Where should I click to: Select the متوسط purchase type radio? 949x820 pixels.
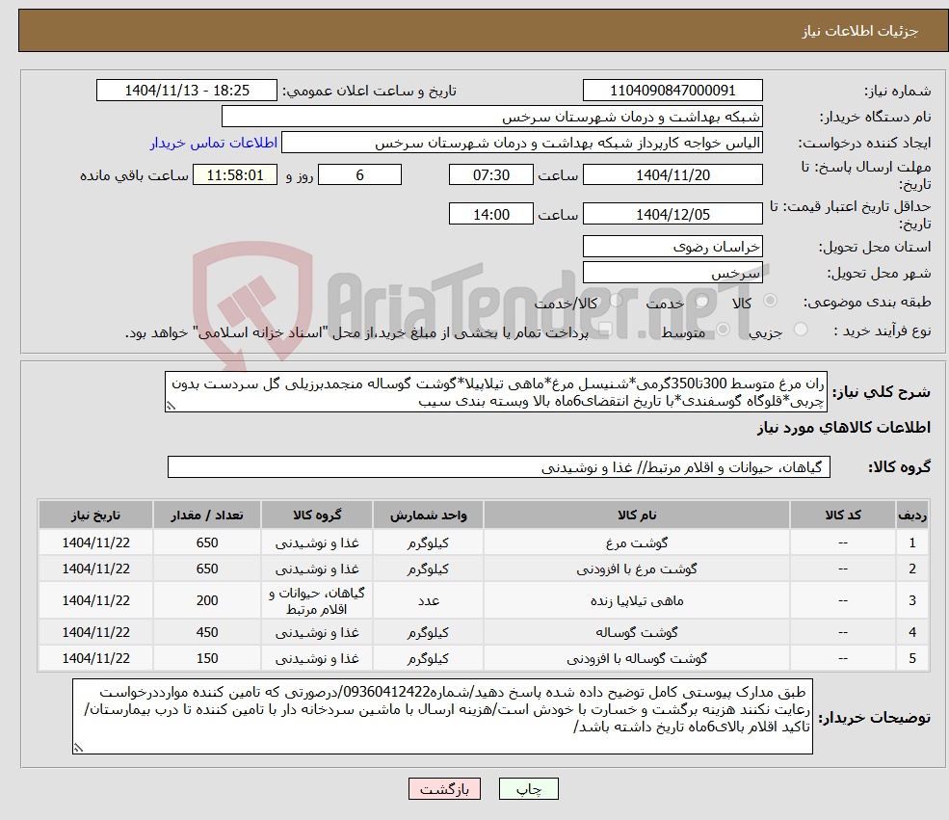pyautogui.click(x=723, y=330)
